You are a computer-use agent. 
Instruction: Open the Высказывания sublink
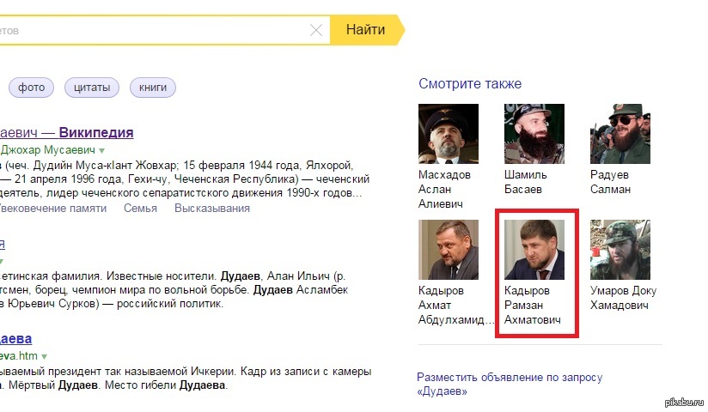(x=212, y=209)
